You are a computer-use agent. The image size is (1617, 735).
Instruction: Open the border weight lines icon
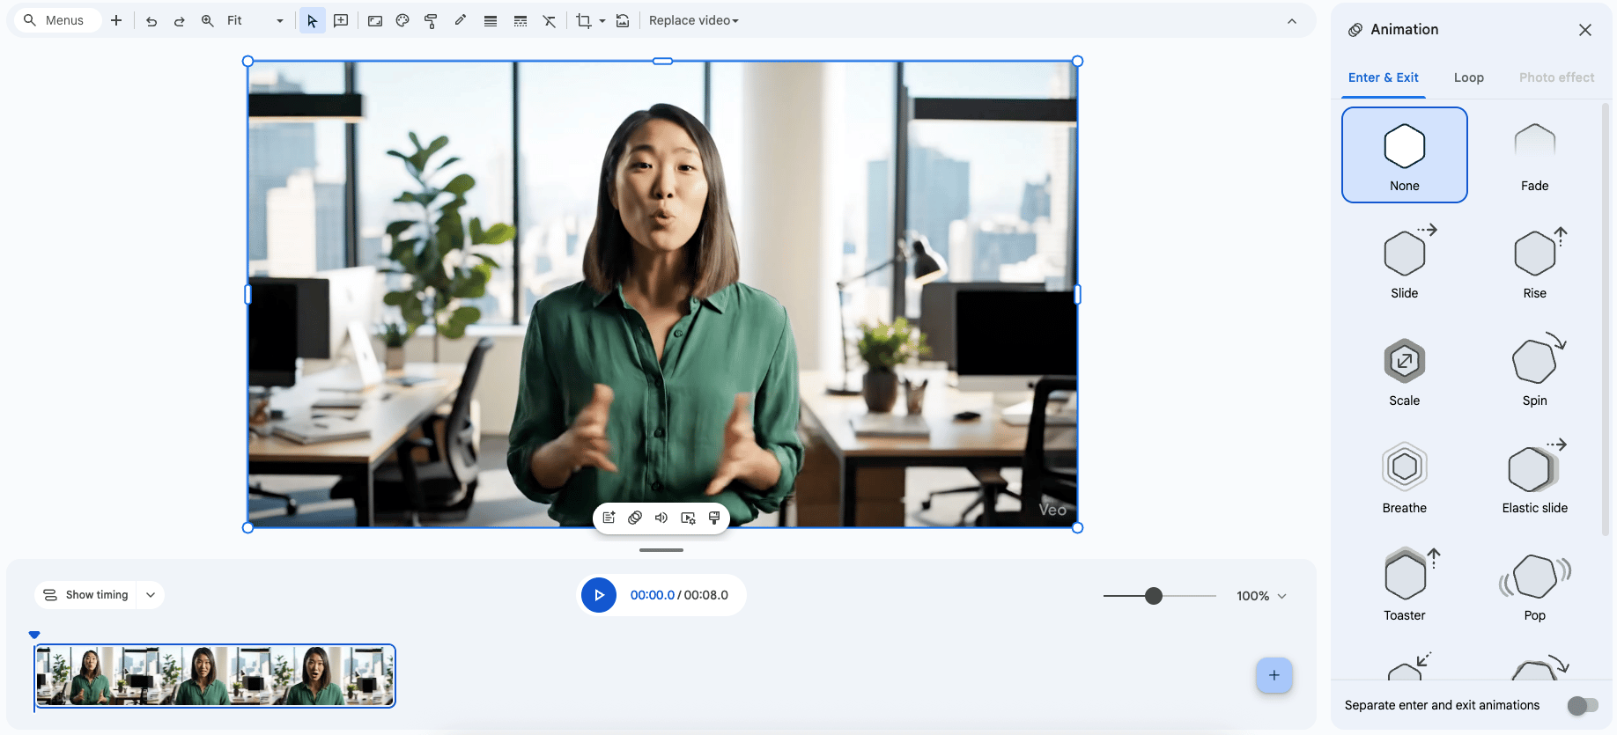(491, 20)
